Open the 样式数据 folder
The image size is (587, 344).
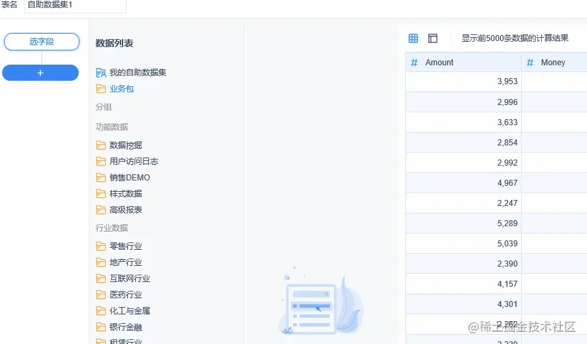pyautogui.click(x=126, y=193)
